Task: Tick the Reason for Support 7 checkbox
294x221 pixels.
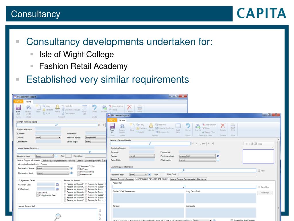Action: coord(65,201)
